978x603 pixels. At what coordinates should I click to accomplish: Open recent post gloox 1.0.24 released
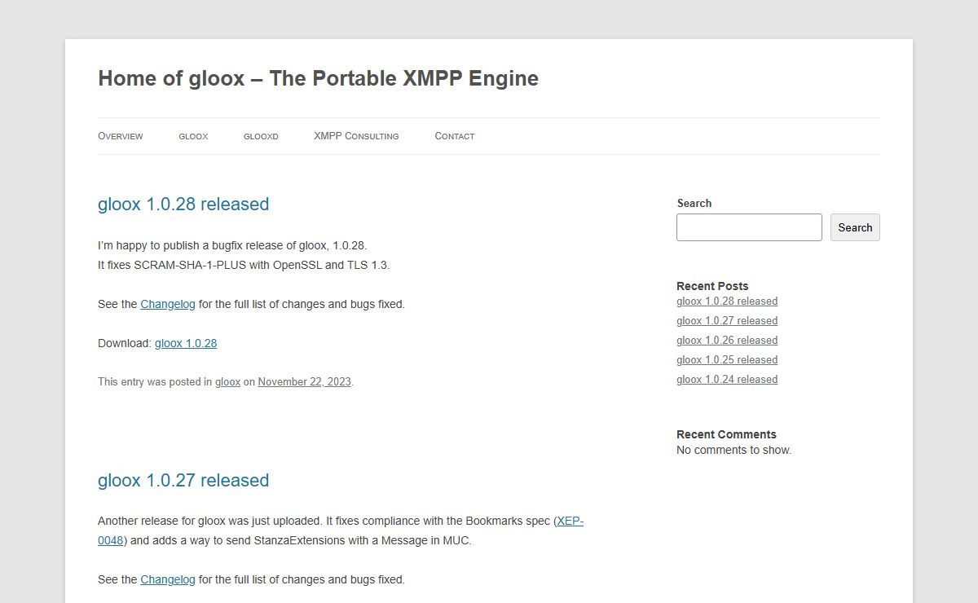(727, 379)
